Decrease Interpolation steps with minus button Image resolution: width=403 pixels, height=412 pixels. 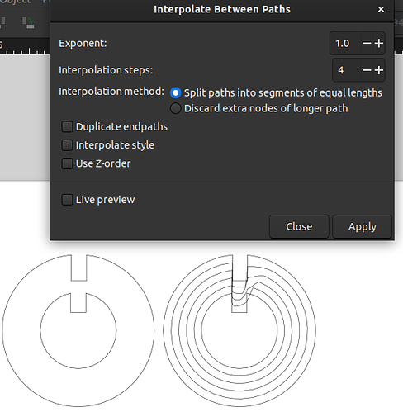[x=367, y=70]
